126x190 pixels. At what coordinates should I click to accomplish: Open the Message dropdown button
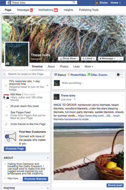107,58
